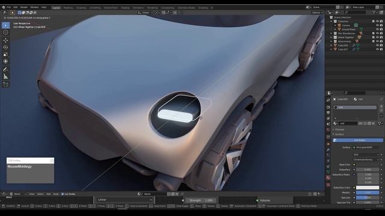The width and height of the screenshot is (385, 216).
Task: Open the View Layer properties tab
Action: tap(328, 119)
